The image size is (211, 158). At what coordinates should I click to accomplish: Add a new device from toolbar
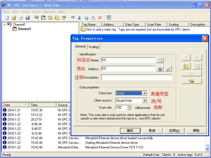point(43,17)
